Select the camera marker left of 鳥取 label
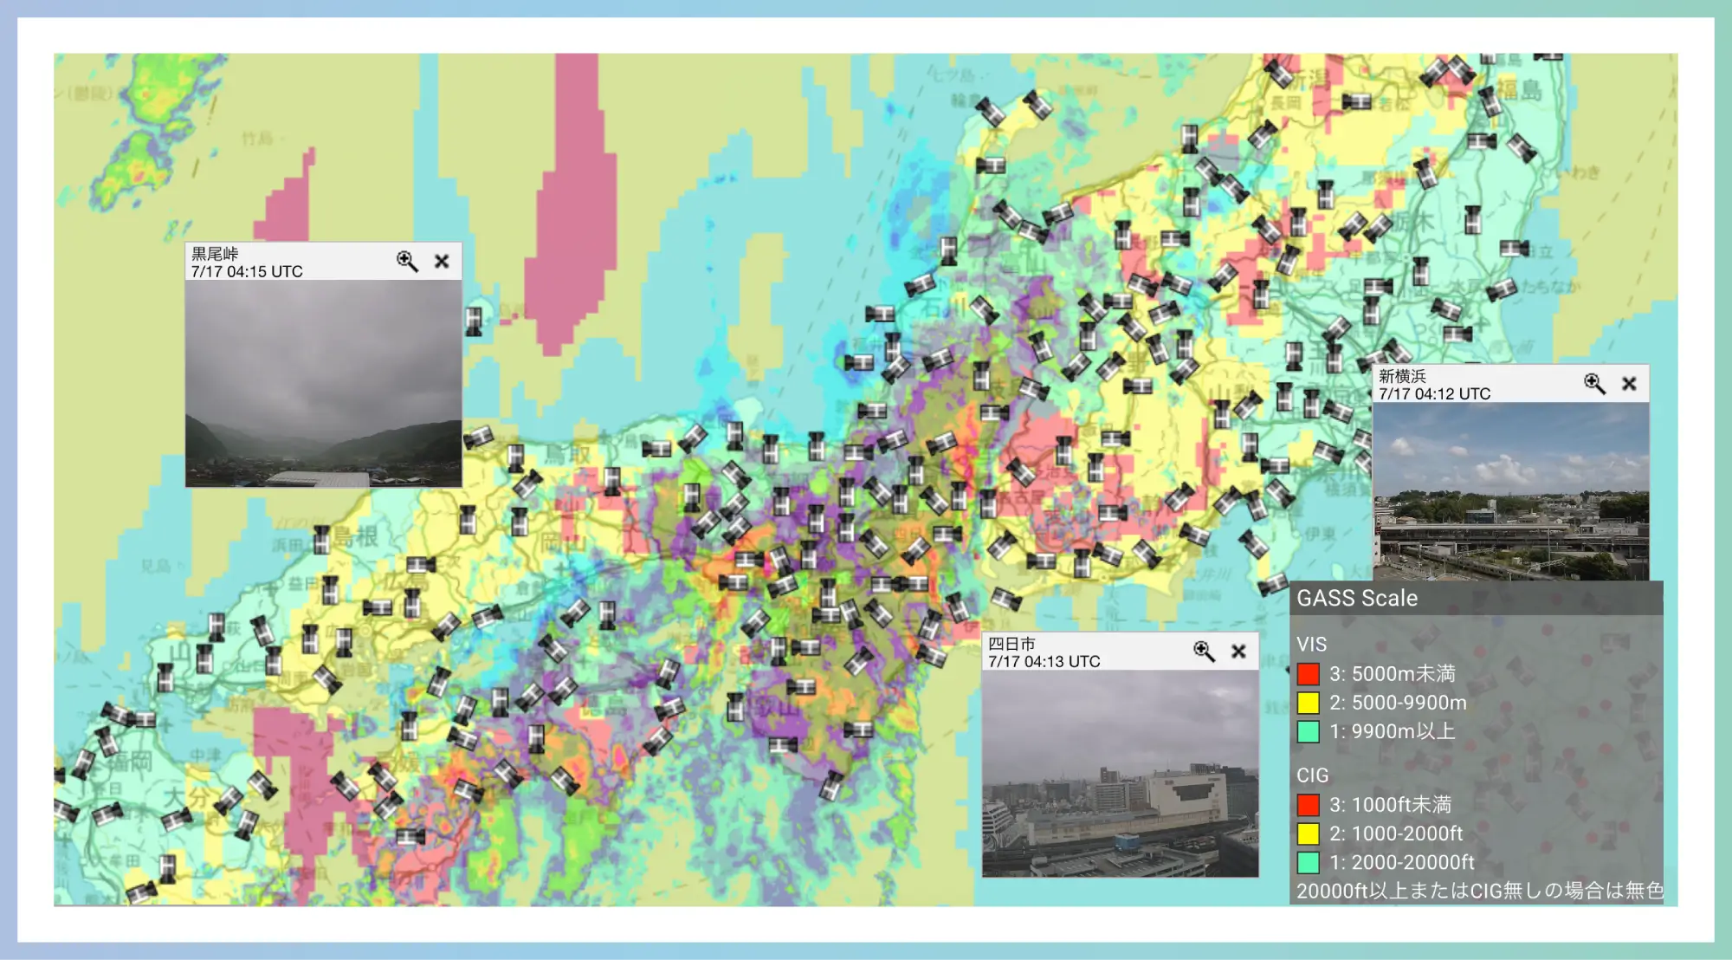This screenshot has width=1732, height=960. click(x=515, y=457)
